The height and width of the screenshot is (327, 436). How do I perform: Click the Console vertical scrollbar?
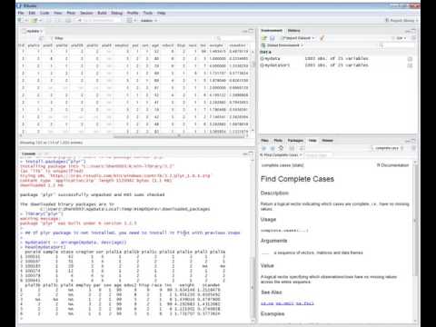tap(253, 288)
